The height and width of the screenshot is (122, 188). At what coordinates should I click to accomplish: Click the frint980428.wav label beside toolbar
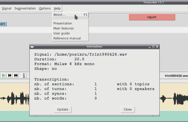176,76
